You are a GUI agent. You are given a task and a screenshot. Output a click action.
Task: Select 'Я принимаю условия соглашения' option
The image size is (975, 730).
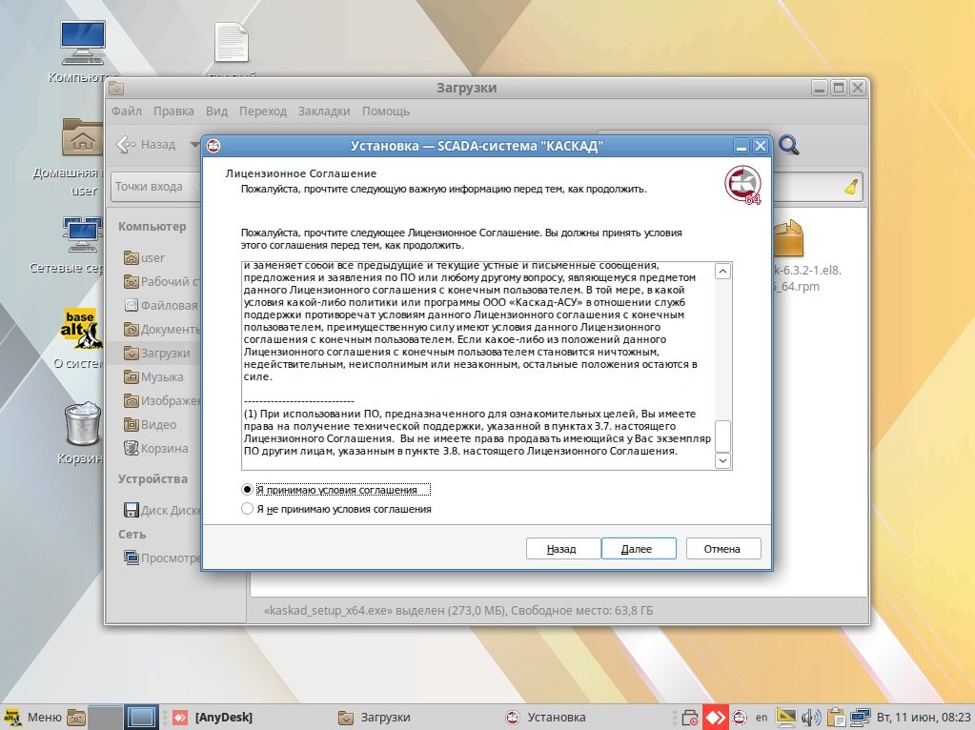coord(248,490)
